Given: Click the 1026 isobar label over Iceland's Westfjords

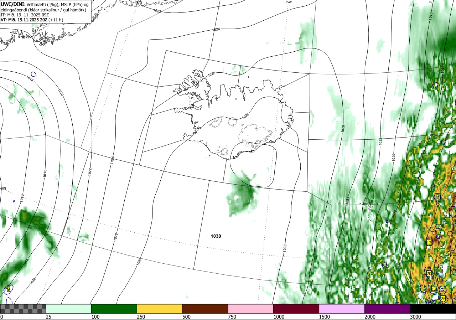Looking at the screenshot, I should (x=212, y=74).
